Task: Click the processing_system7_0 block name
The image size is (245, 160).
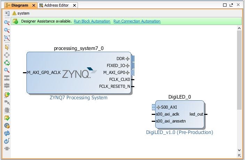Action: tap(79, 49)
